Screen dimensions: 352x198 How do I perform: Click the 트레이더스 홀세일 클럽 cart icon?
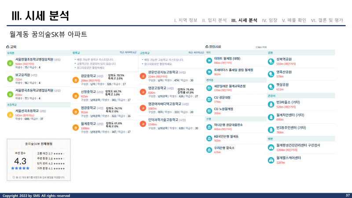click(x=209, y=72)
